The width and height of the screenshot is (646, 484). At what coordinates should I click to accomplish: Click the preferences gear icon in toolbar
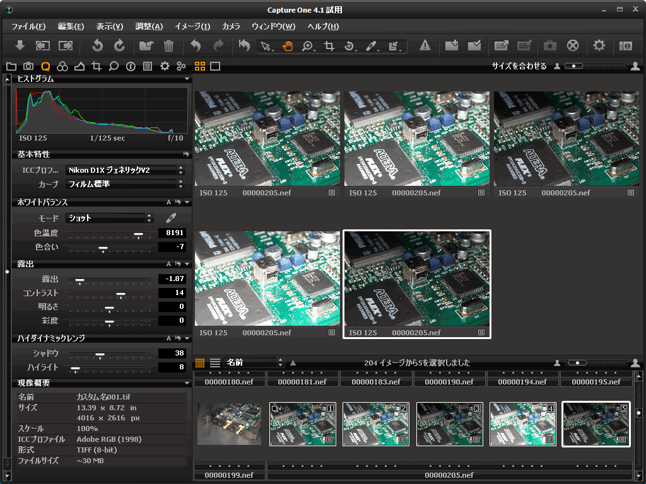[x=599, y=45]
